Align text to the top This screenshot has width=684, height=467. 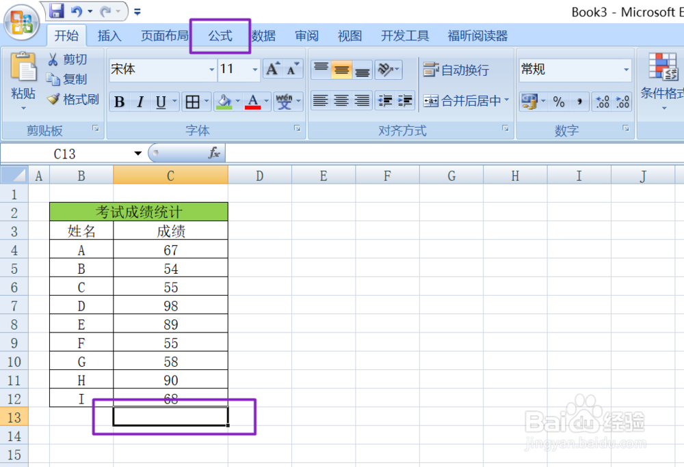(x=321, y=70)
